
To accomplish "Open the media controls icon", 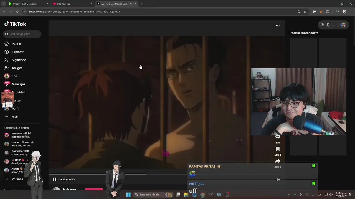I will pyautogui.click(x=338, y=12).
